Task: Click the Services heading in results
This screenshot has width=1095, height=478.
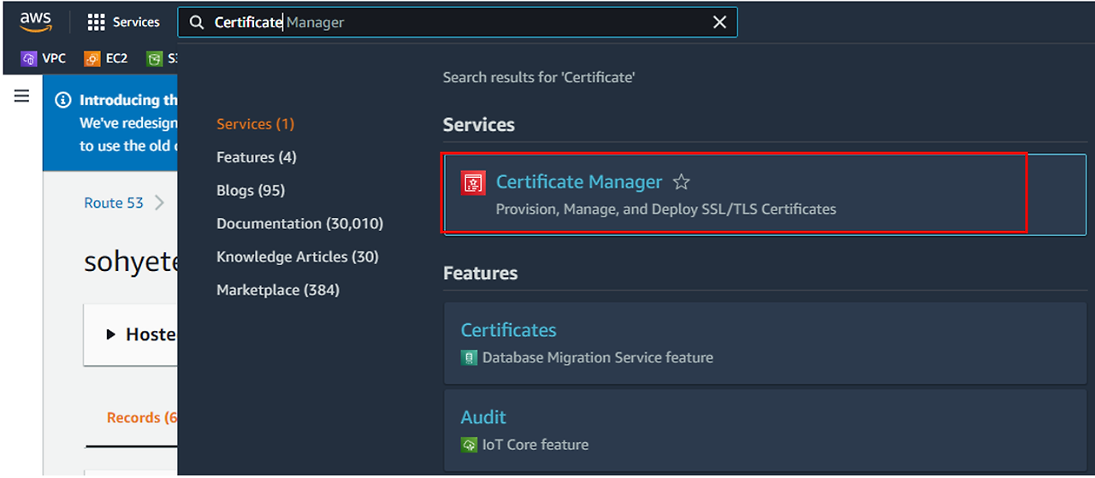Action: tap(479, 125)
